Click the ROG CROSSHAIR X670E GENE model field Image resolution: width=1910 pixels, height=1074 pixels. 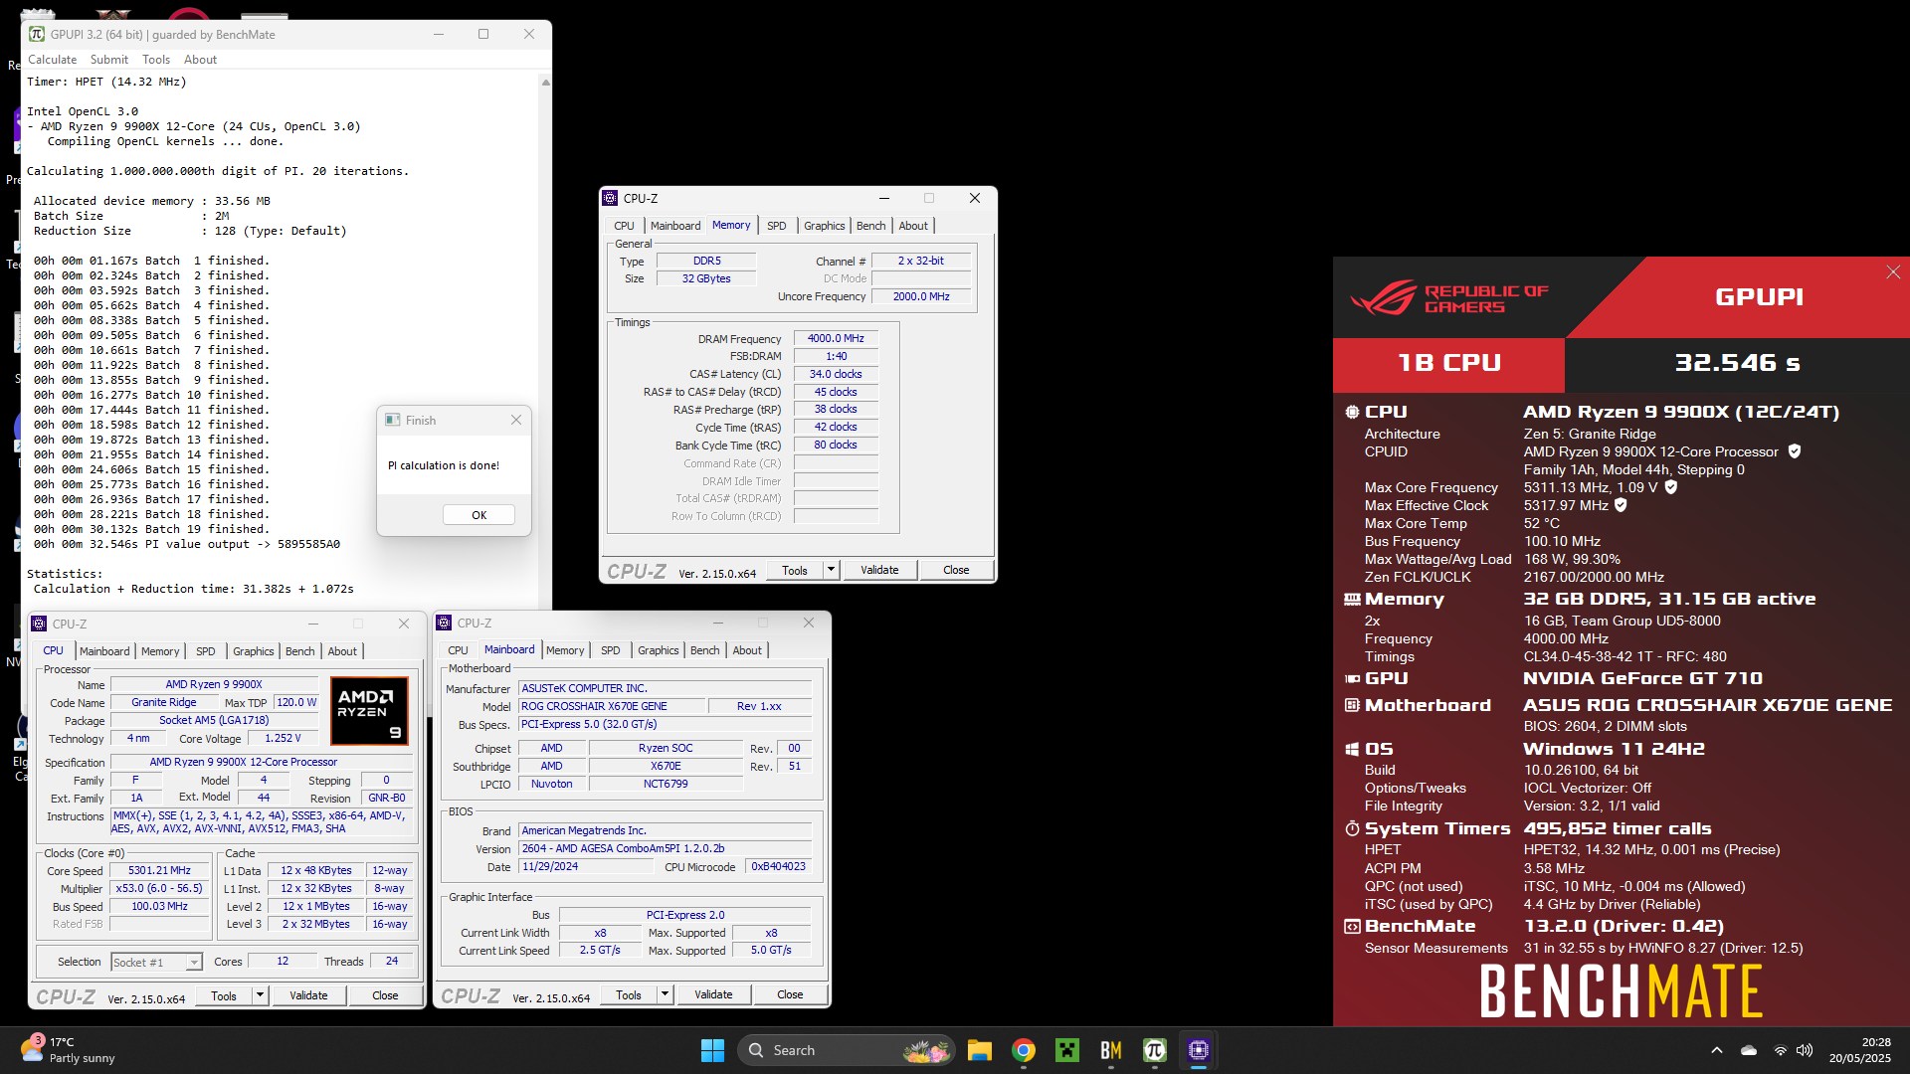tap(612, 706)
